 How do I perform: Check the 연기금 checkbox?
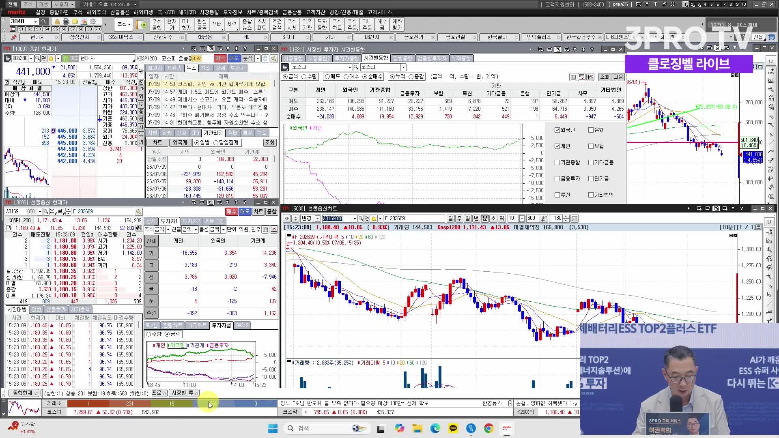[x=591, y=179]
